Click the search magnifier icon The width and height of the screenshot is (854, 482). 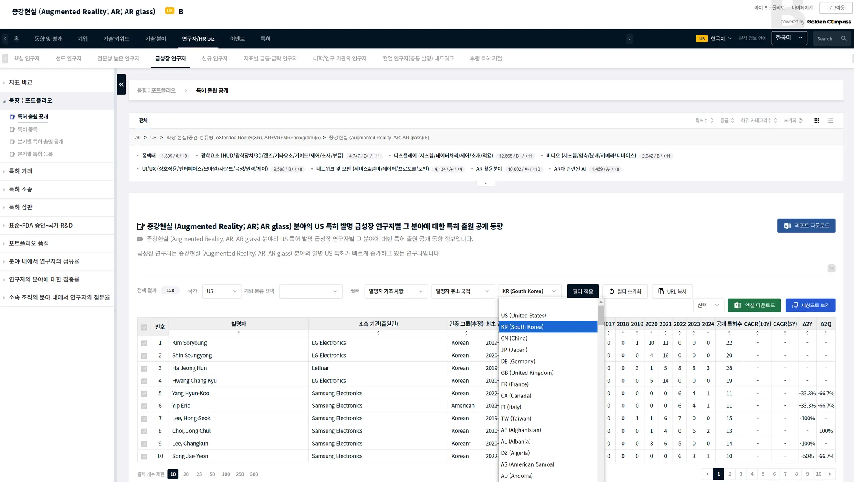(x=844, y=39)
